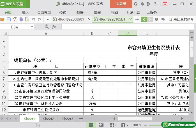Open the 开始 ribbon tab
This screenshot has width=196, height=128.
coord(8,13)
